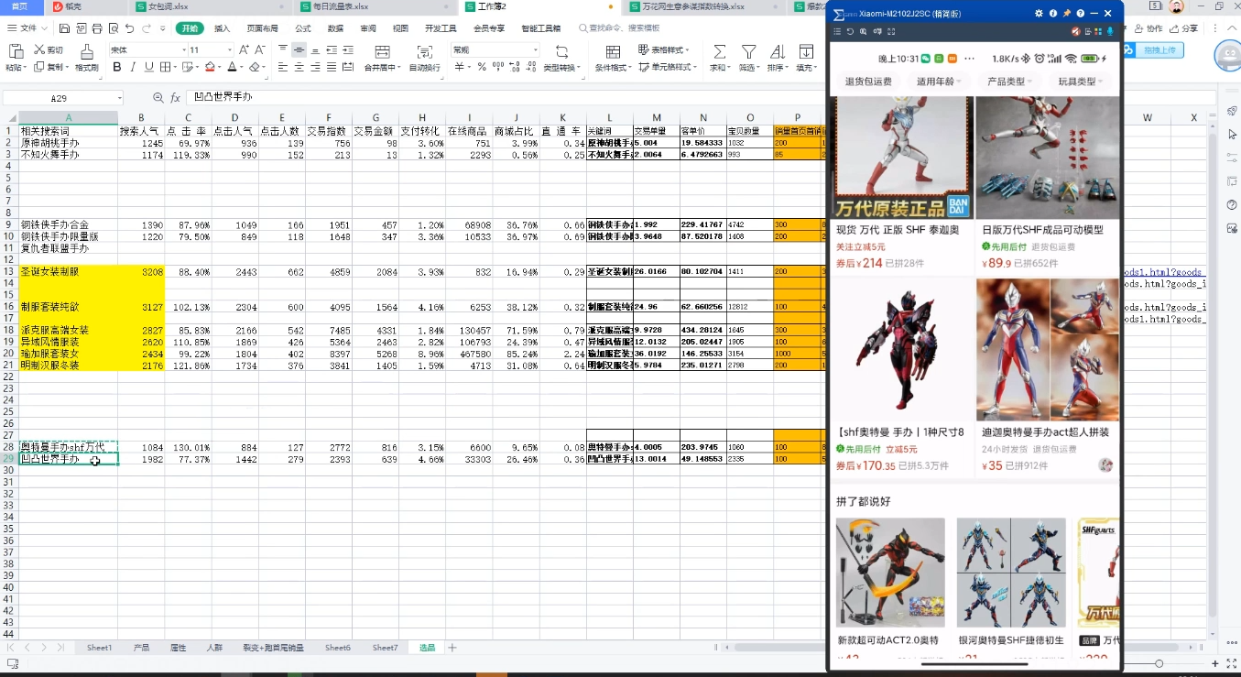The width and height of the screenshot is (1241, 677).
Task: Click Merge and Center (合并居中)
Action: pos(381,57)
